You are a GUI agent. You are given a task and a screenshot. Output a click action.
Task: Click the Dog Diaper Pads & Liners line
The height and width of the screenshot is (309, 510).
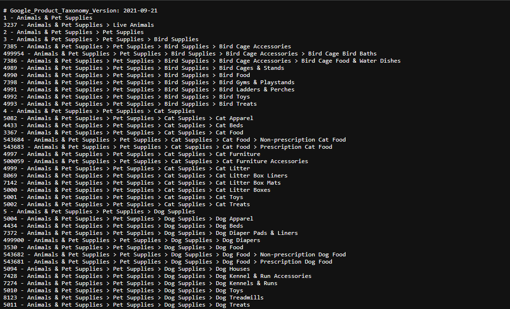[x=151, y=233]
